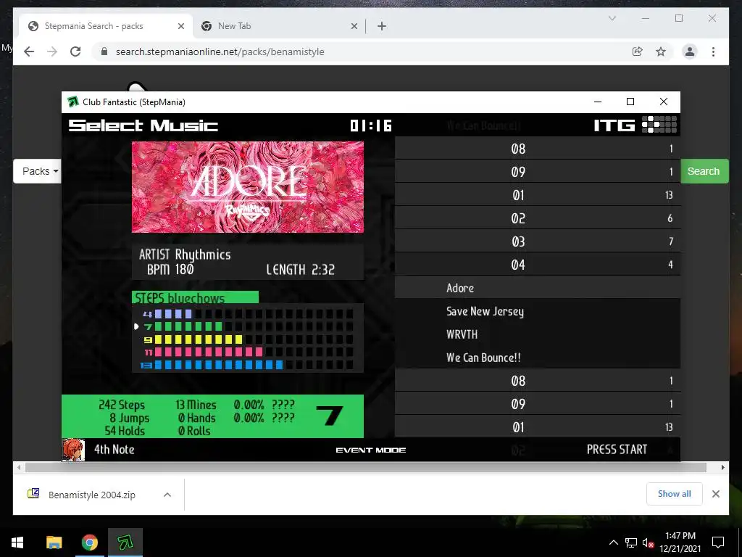742x557 pixels.
Task: Open the Chrome tab search chevron
Action: point(612,18)
